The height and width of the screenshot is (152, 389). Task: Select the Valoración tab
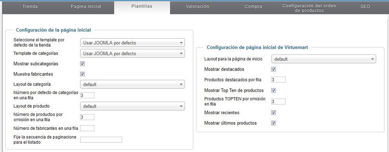pos(197,6)
